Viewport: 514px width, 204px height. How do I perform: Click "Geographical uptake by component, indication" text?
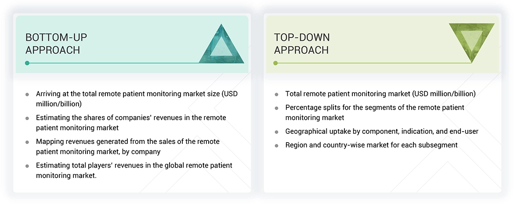381,131
